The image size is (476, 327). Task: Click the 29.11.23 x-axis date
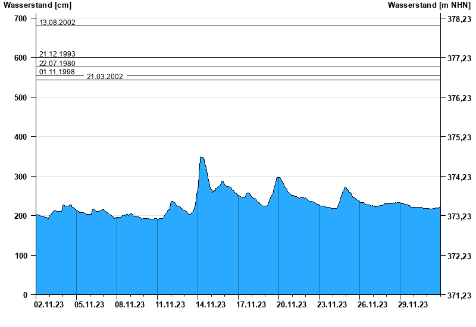click(x=413, y=304)
